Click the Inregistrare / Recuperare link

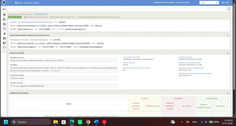pyautogui.click(x=164, y=3)
